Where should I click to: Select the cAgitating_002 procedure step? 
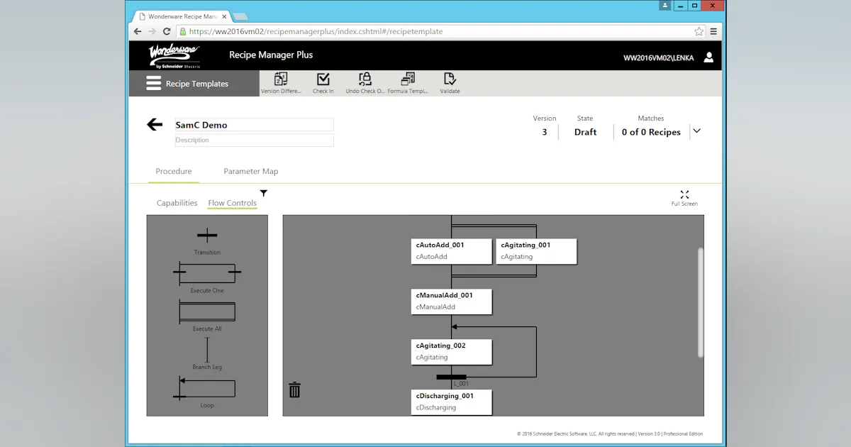point(452,352)
